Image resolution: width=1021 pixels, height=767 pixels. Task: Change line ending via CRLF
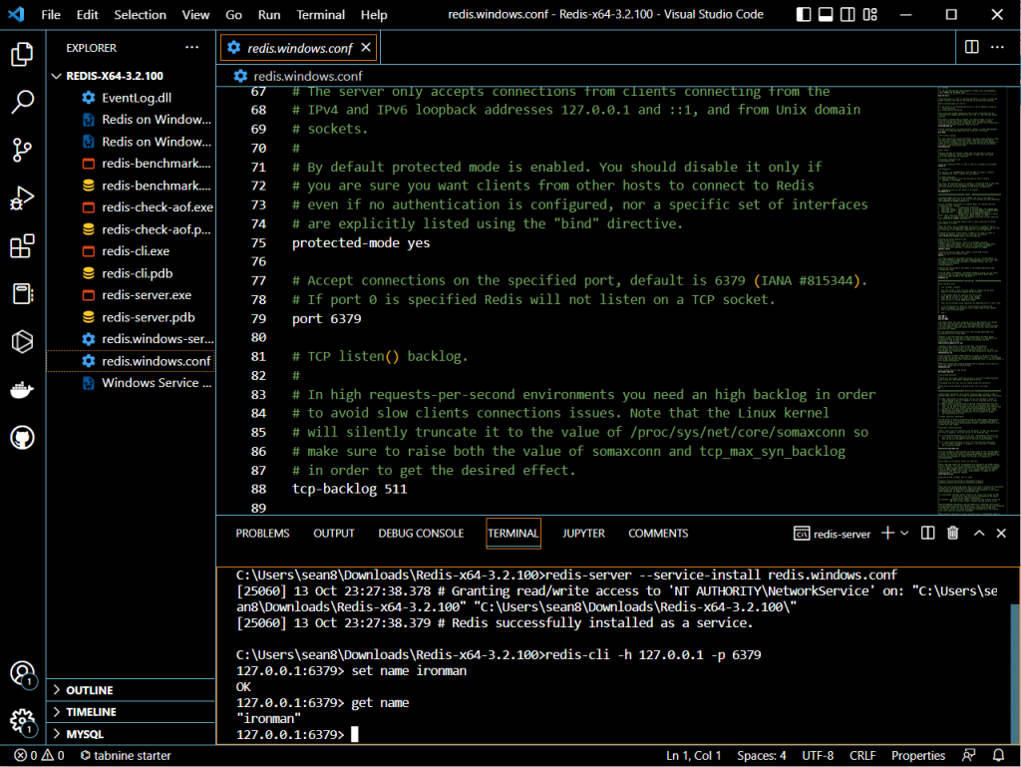pyautogui.click(x=862, y=755)
